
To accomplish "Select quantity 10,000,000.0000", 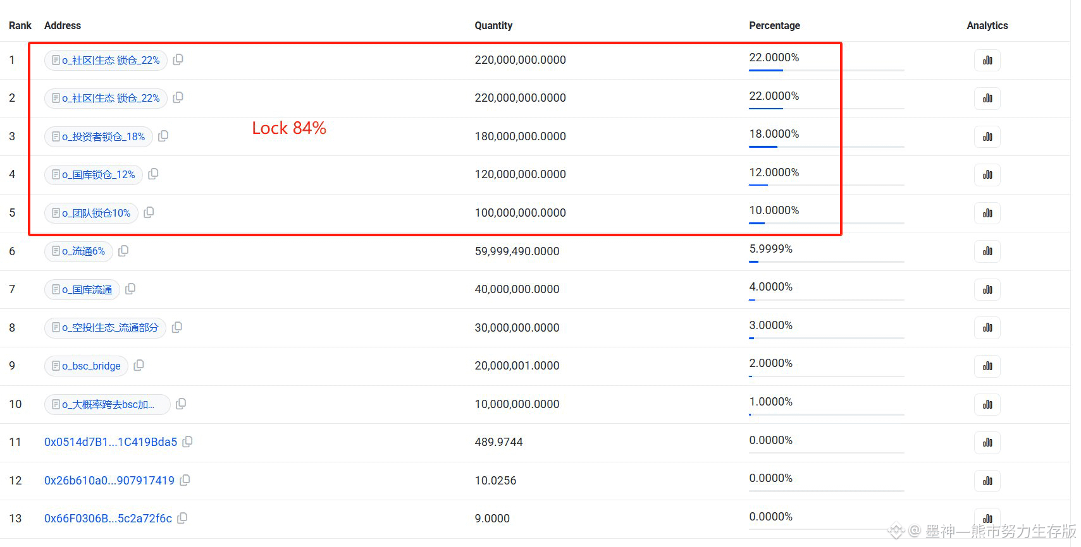I will click(x=517, y=404).
